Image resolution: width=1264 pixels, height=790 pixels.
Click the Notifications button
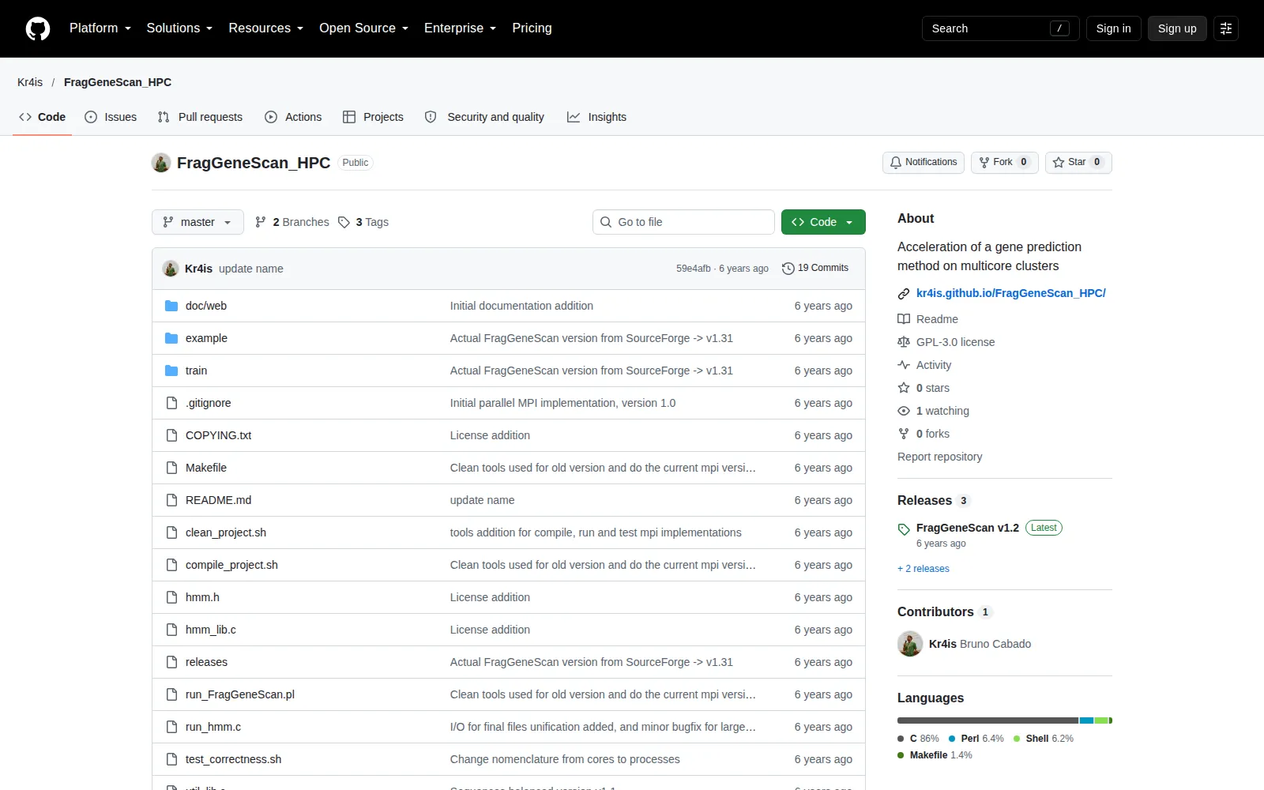point(924,163)
